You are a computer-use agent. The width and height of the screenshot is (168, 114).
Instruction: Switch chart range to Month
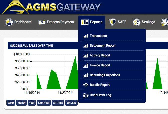tap(21, 103)
